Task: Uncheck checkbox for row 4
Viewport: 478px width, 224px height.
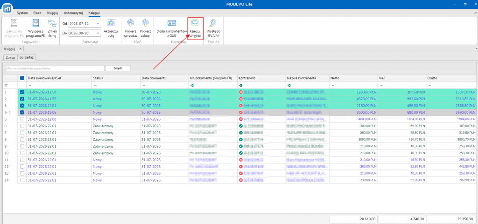Action: pyautogui.click(x=22, y=112)
